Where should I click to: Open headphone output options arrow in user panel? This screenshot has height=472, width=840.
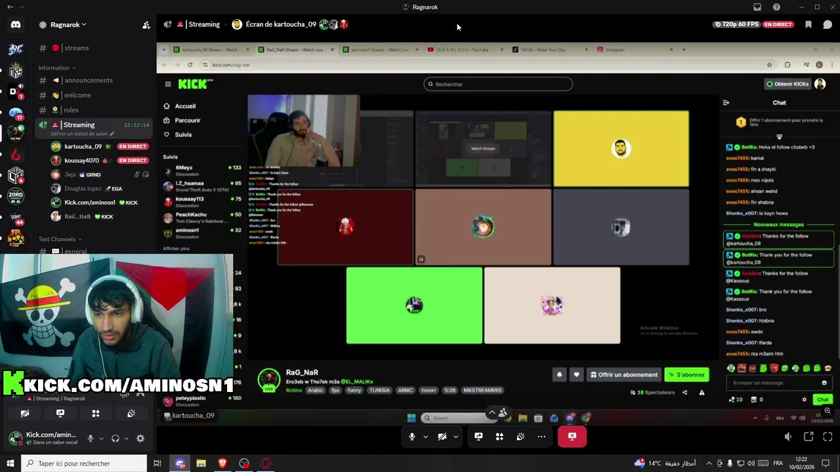(126, 439)
